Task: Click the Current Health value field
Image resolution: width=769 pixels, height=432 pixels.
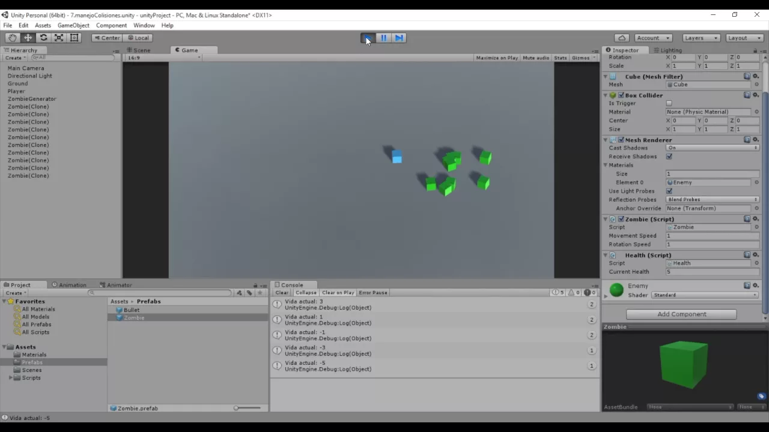Action: (713, 272)
